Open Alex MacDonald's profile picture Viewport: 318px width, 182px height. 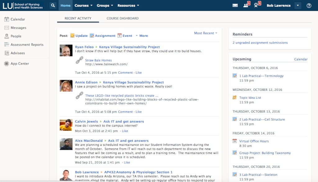click(x=66, y=144)
